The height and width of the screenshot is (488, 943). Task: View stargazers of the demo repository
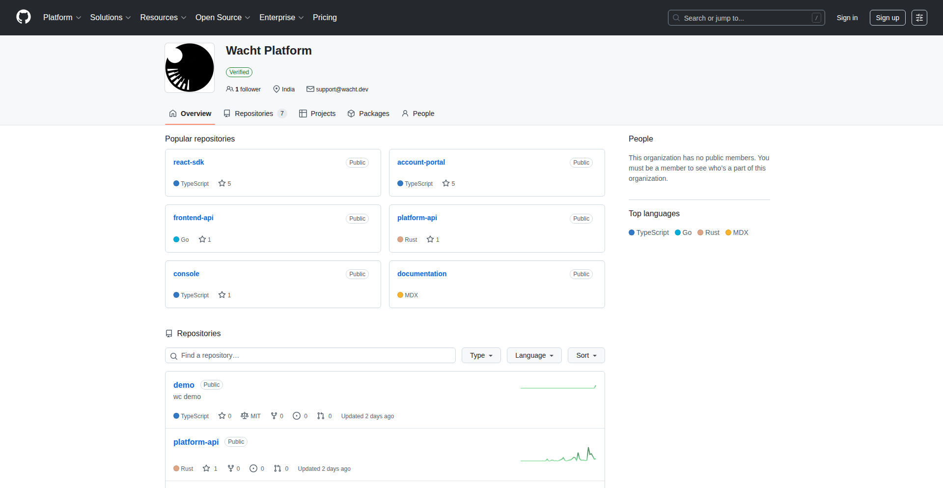(x=225, y=416)
